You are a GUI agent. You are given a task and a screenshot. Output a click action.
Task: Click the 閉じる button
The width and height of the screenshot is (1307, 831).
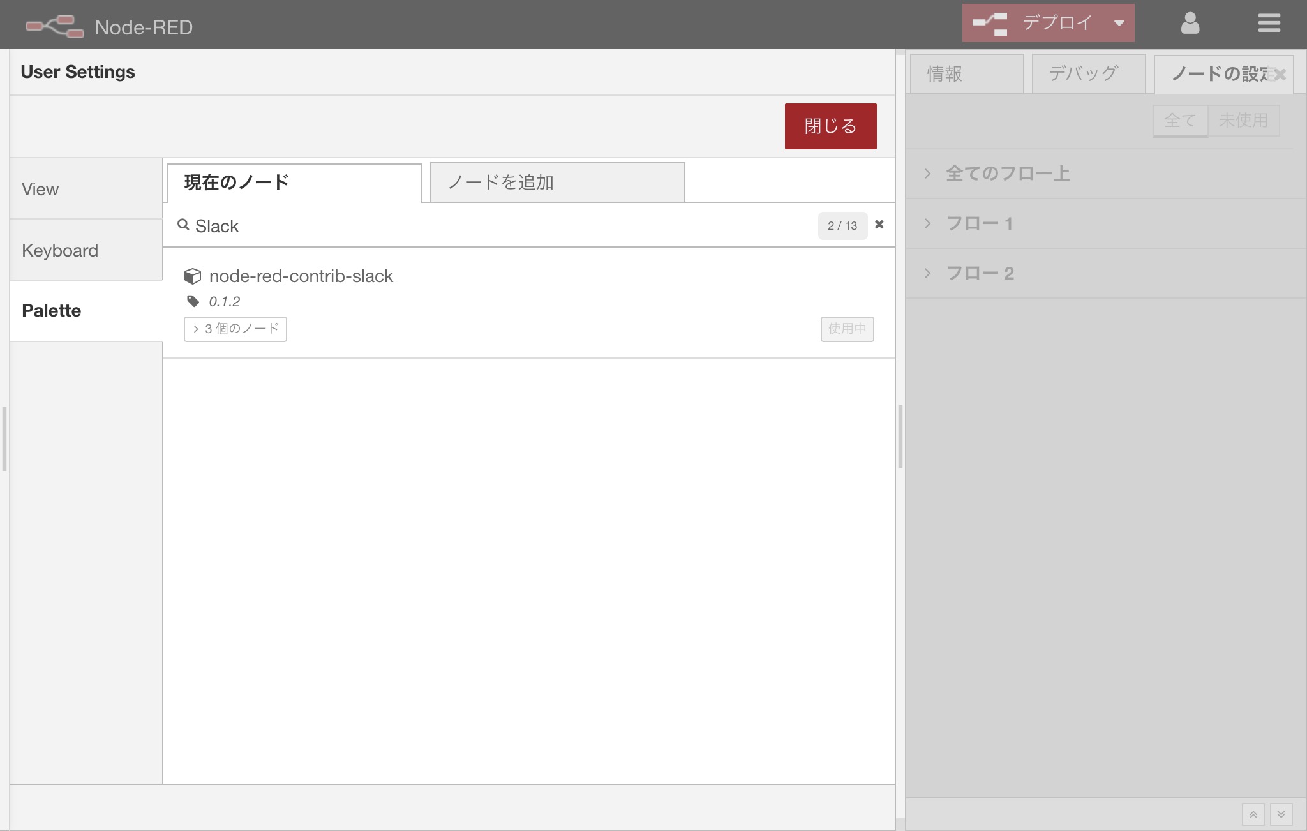coord(830,126)
